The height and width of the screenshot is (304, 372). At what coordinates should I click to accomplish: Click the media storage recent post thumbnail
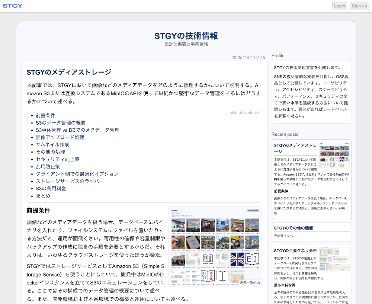pos(334,155)
